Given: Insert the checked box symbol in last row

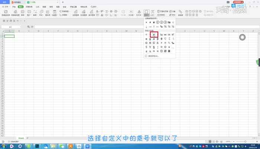Looking at the screenshot, I should pos(165,51).
